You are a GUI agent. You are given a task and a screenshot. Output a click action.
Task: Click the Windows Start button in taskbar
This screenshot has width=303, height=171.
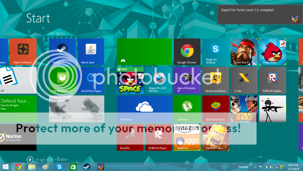5,167
